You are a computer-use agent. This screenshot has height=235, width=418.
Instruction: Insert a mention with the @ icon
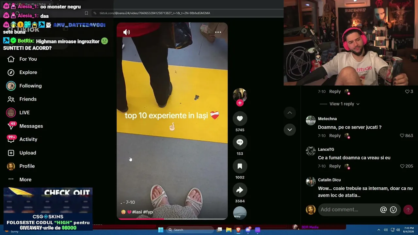pyautogui.click(x=383, y=210)
